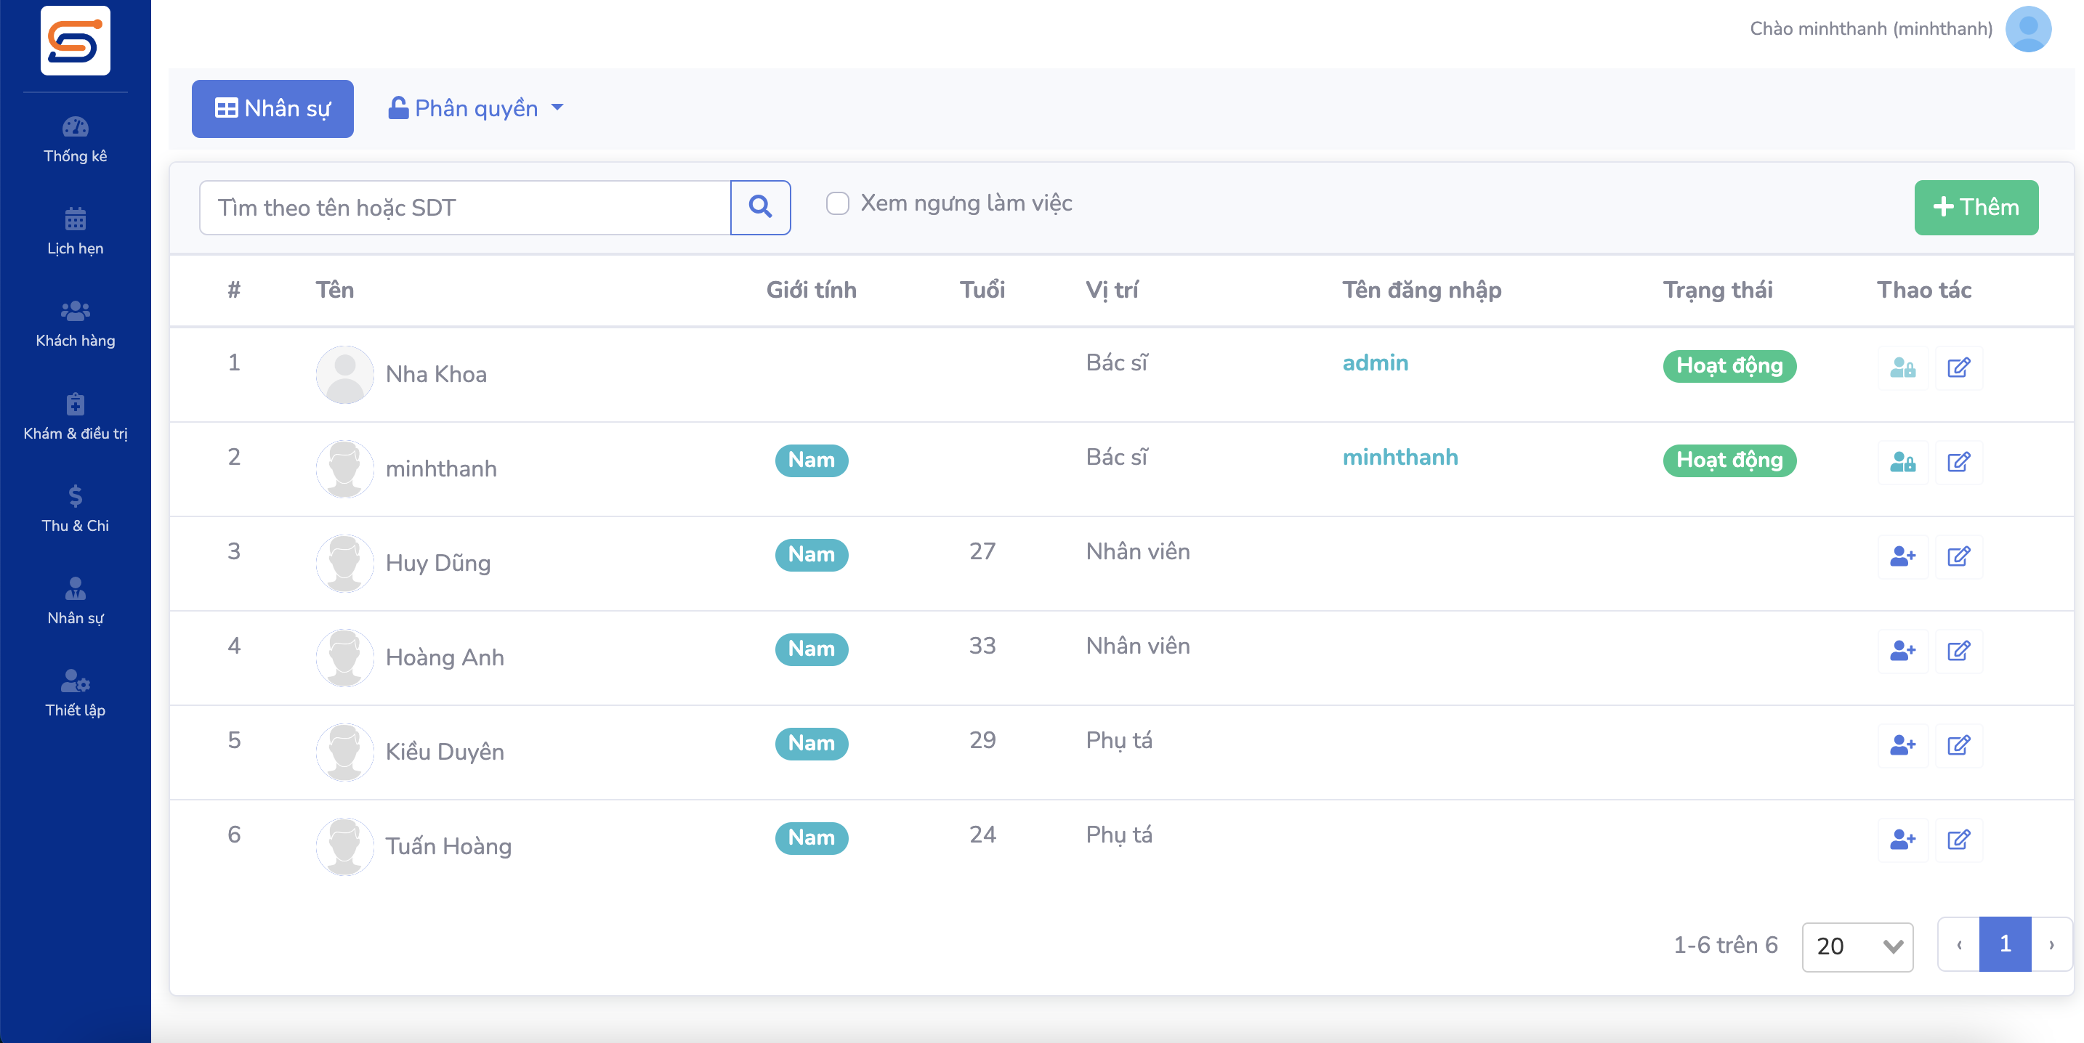Edit Kiều Duyên's staff record
The width and height of the screenshot is (2084, 1043).
point(1958,744)
